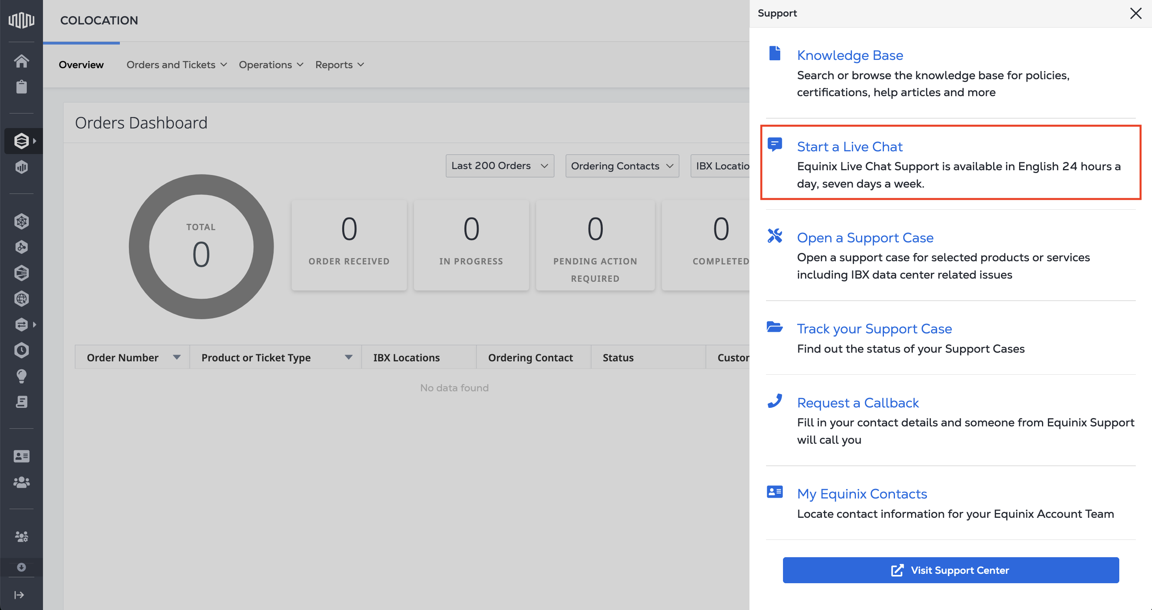Open the users-with-gear admin icon in sidebar
The width and height of the screenshot is (1152, 610).
coord(21,536)
